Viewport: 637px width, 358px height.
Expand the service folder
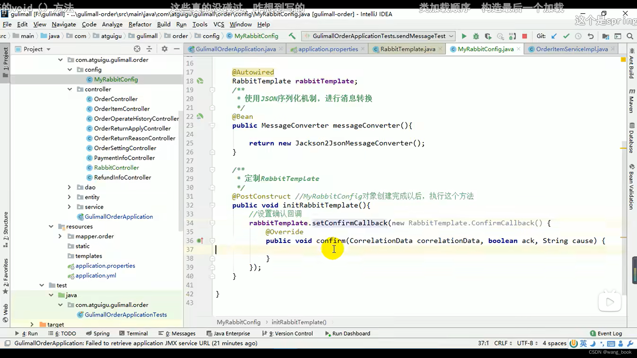[x=69, y=207]
